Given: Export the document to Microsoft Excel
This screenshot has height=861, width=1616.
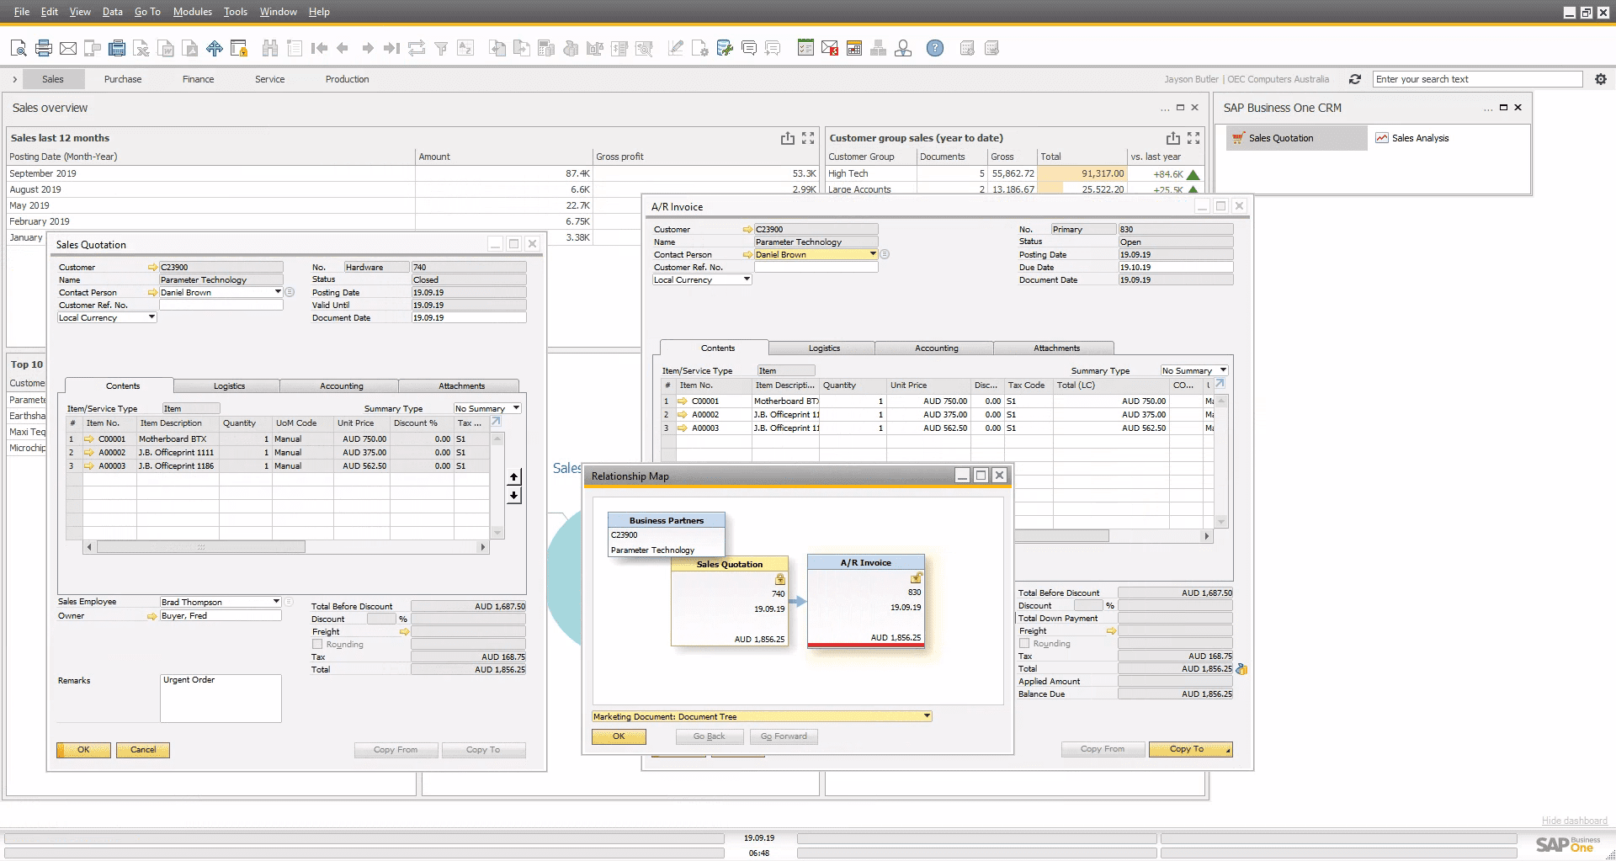Looking at the screenshot, I should click(141, 48).
